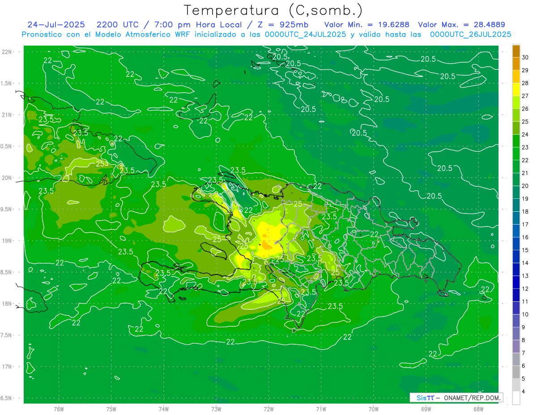Click the teal swatch between 18 and 19
Screen dimensions: 537x415
tap(516, 205)
